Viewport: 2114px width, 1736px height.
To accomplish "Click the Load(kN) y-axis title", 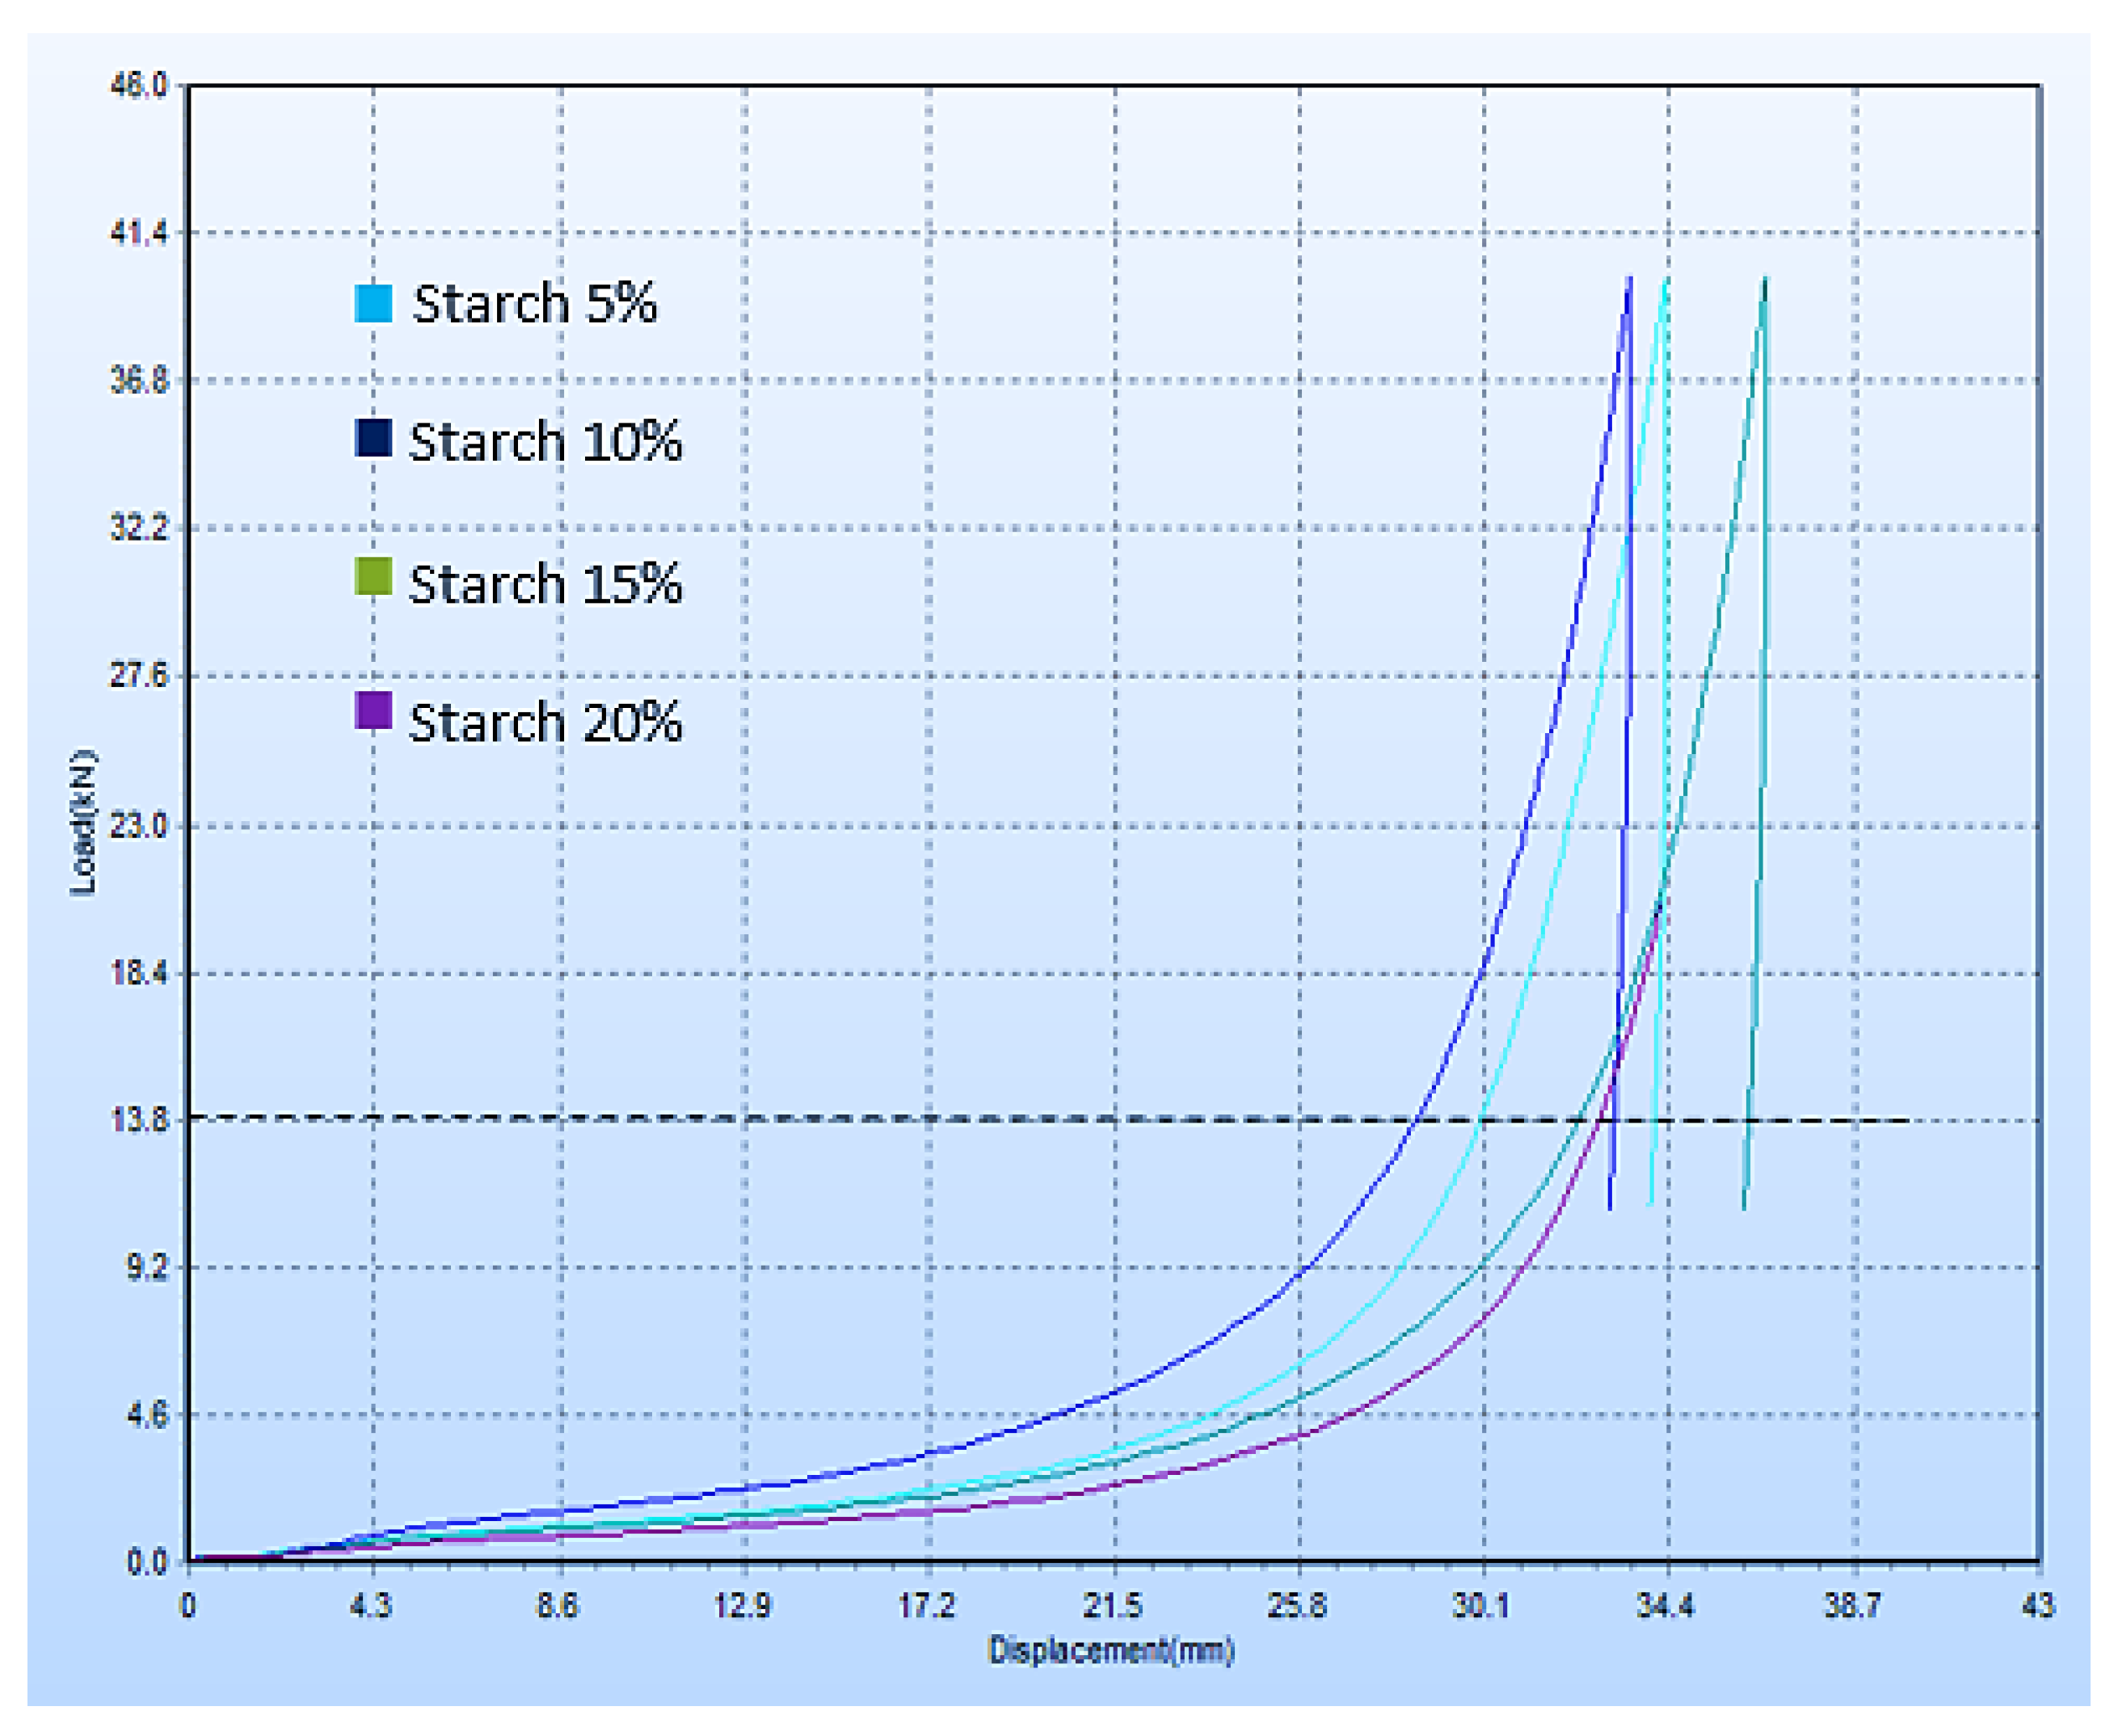I will 83,822.
